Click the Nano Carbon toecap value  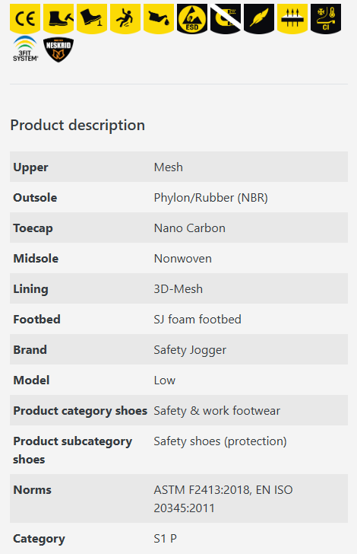(189, 228)
